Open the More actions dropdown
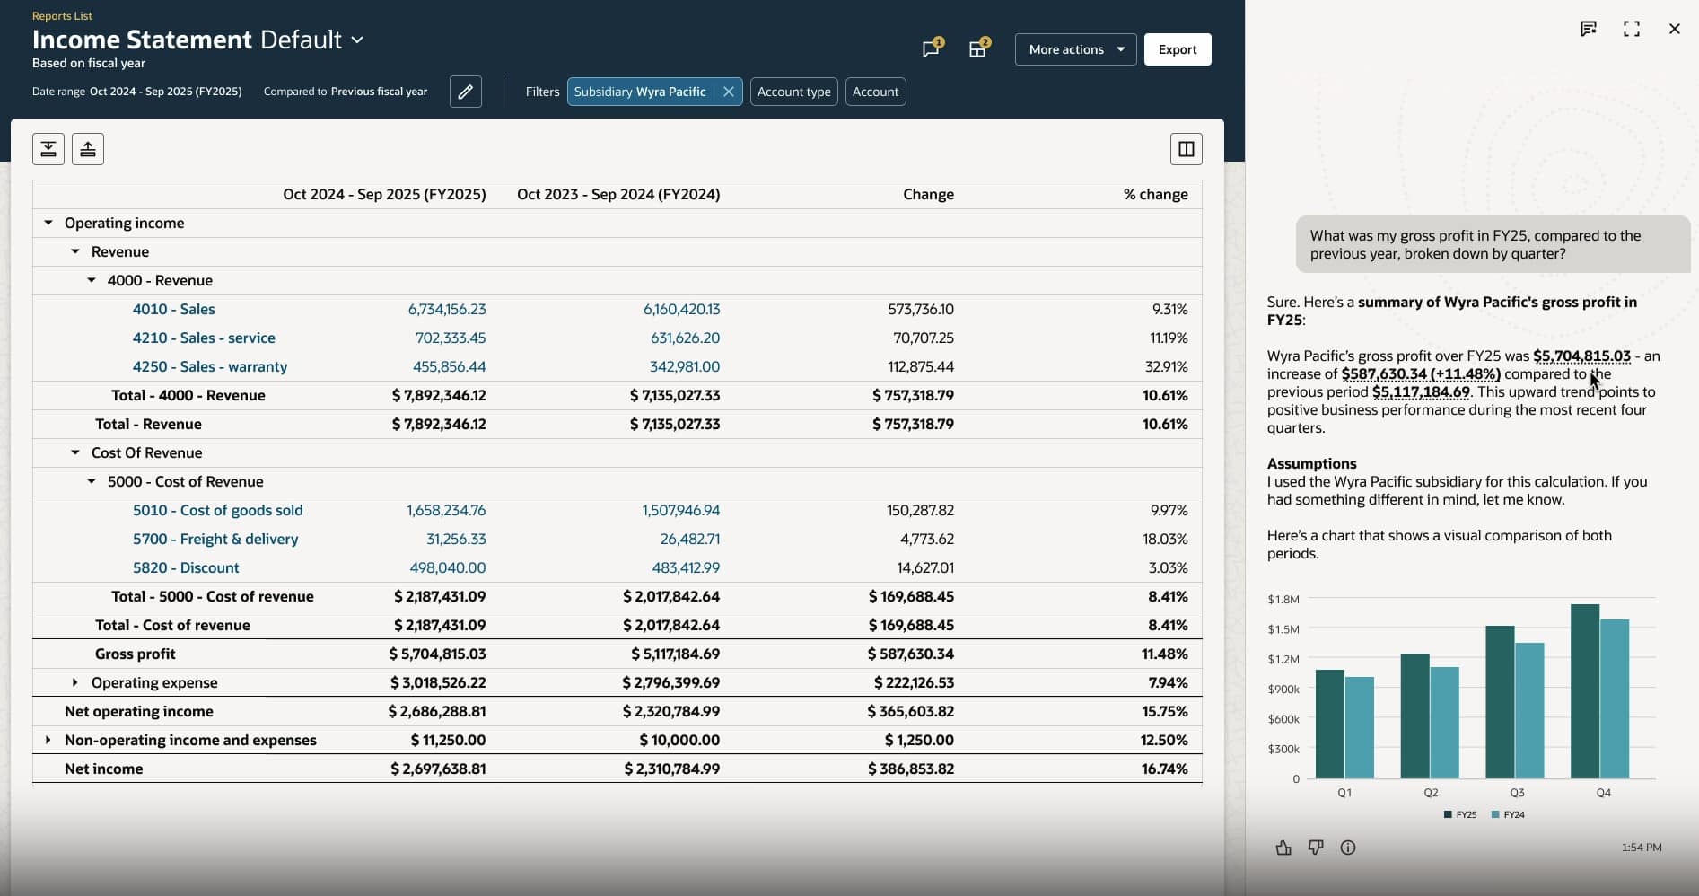This screenshot has height=896, width=1699. click(x=1075, y=49)
